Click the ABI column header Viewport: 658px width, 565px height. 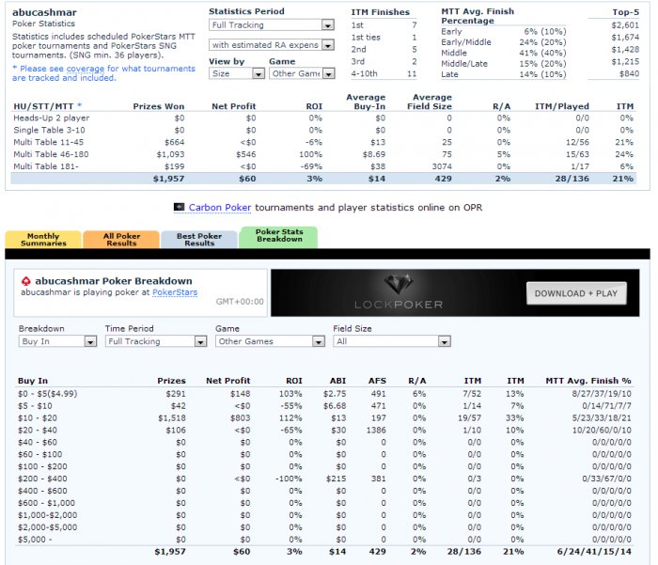(337, 381)
